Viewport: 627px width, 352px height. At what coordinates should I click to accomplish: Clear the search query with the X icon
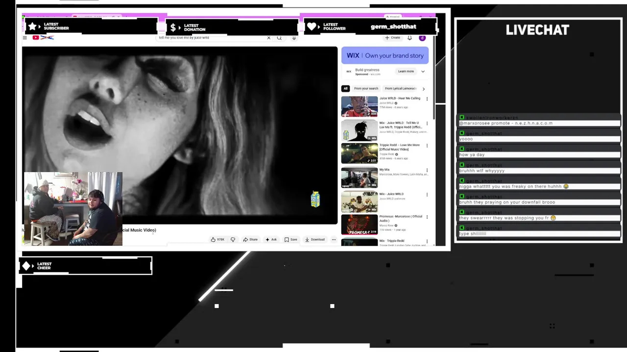point(268,38)
